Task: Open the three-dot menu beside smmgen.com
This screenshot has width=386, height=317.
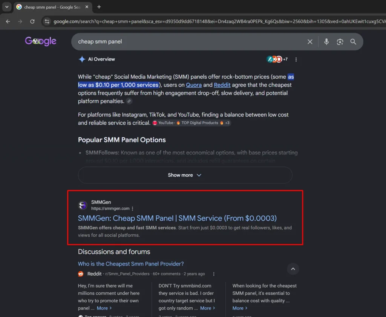Action: (133, 209)
